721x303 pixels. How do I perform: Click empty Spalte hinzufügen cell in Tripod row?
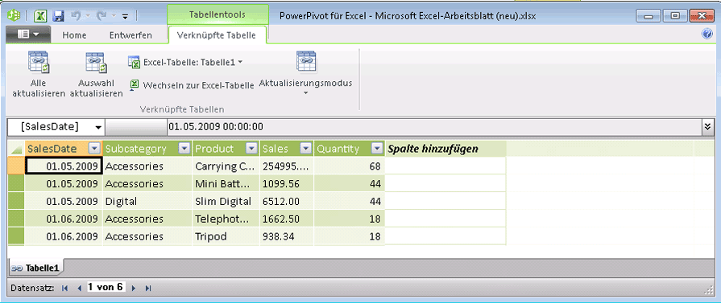coord(445,236)
